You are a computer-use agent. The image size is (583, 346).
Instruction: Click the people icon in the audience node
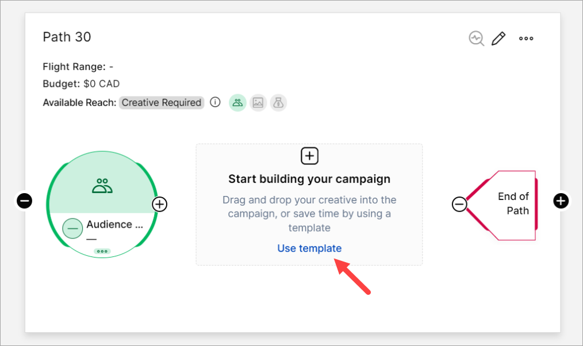[102, 186]
